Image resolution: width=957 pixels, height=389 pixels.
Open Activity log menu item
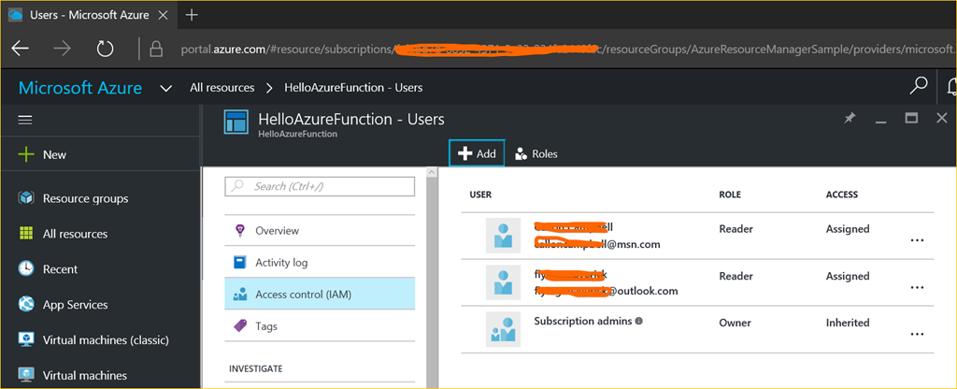pos(280,263)
